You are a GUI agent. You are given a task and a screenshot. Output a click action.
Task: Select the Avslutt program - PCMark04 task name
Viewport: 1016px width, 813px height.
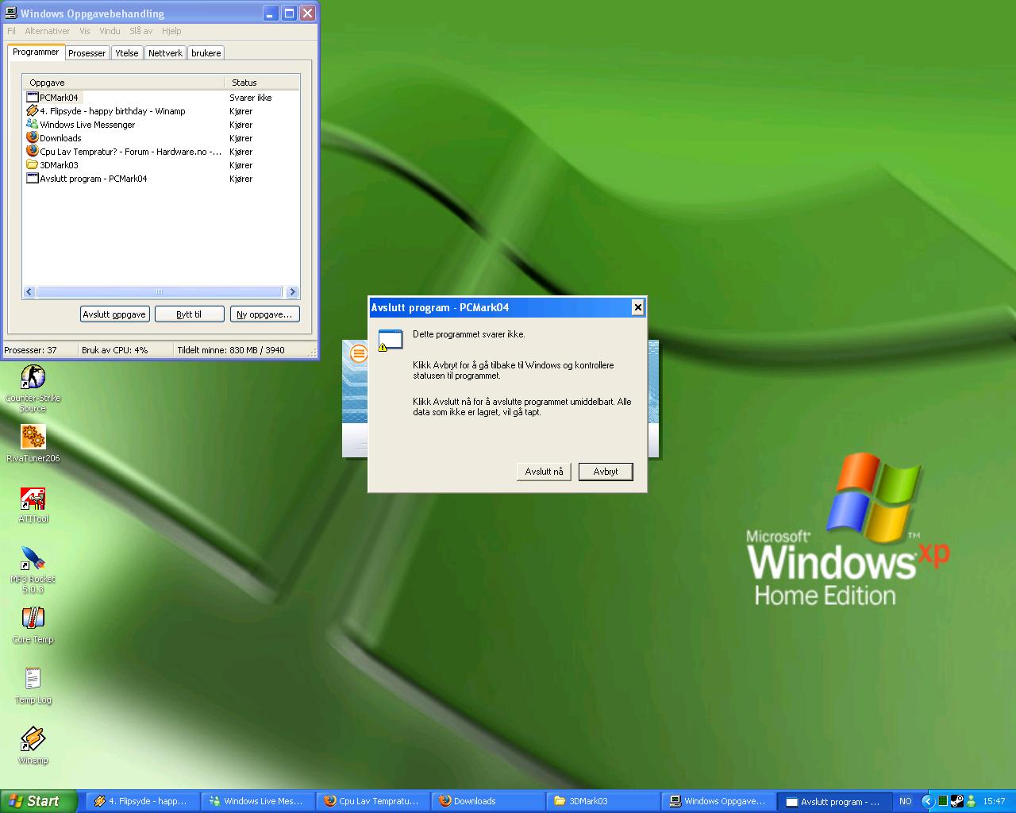click(94, 179)
